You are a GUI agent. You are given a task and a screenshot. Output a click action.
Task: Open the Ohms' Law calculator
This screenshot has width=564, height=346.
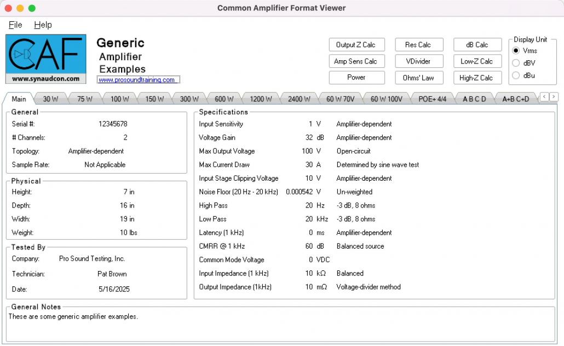tap(419, 77)
